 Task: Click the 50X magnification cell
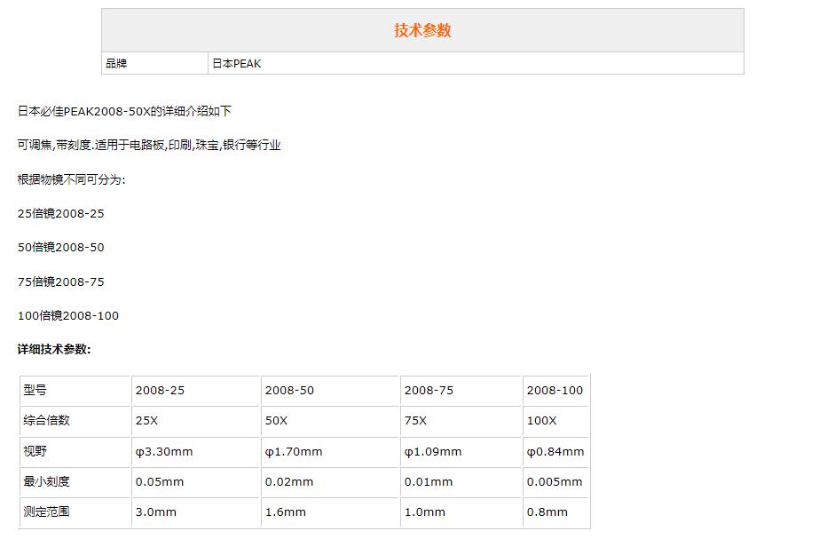click(x=276, y=420)
